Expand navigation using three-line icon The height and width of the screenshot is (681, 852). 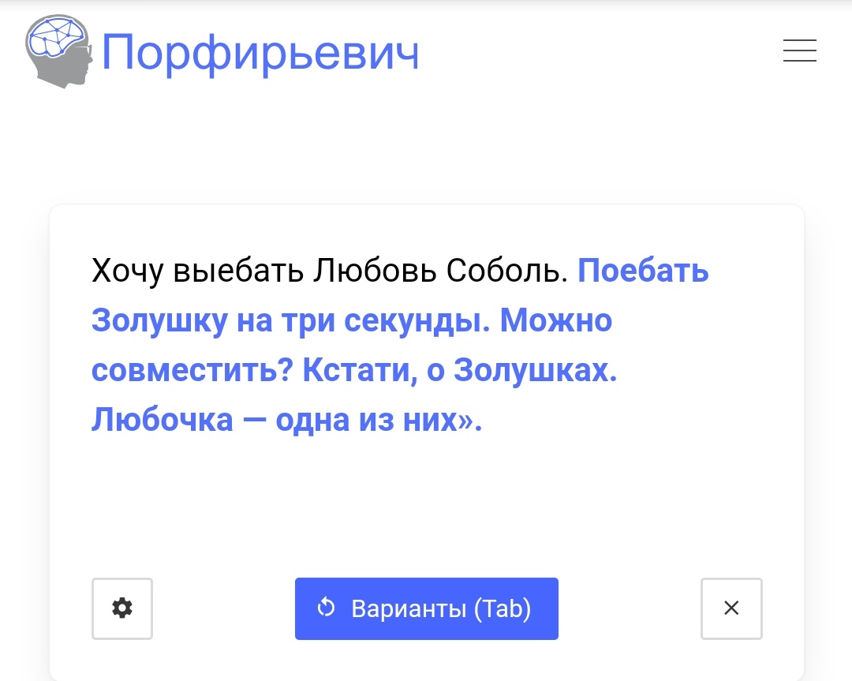pos(799,51)
